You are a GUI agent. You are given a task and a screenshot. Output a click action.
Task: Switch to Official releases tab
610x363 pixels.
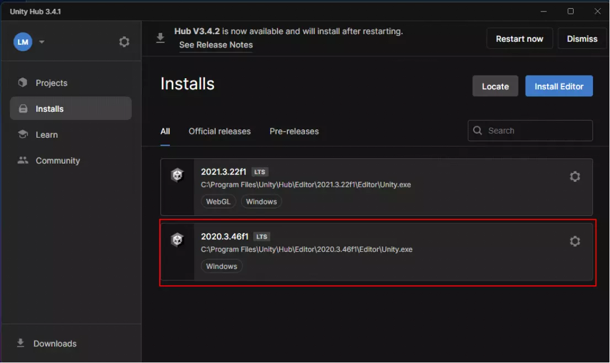coord(220,131)
